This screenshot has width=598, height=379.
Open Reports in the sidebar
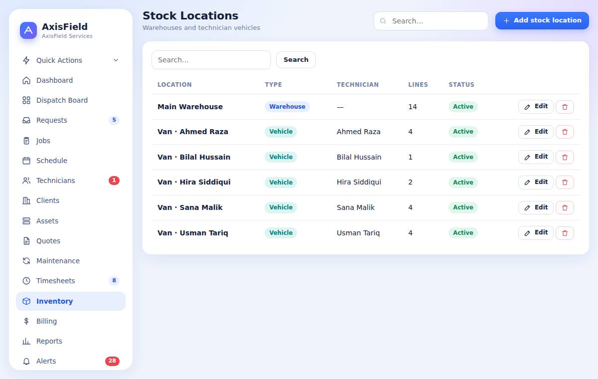(71, 341)
